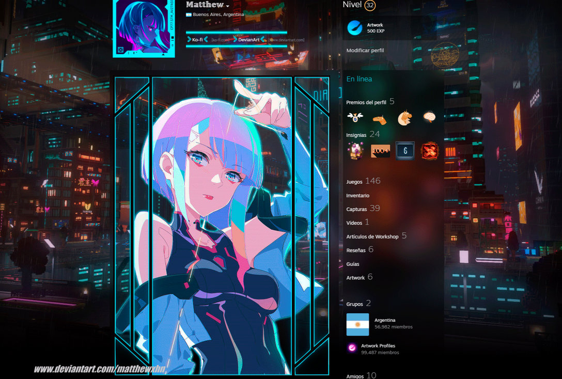Click the '99,487 miembros' text
562x379 pixels.
point(380,353)
